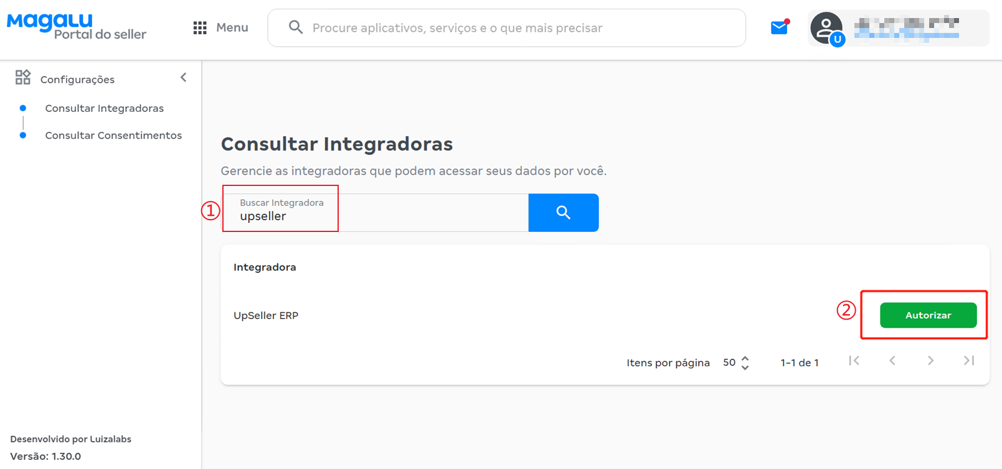Go to previous page pagination arrow
1002x469 pixels.
coord(892,361)
